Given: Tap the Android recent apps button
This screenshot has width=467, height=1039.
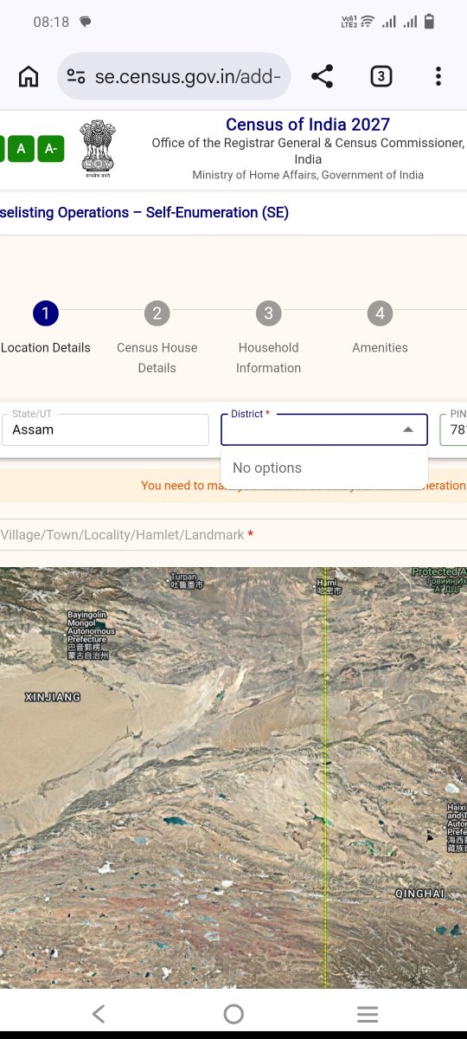Looking at the screenshot, I should [x=368, y=1014].
